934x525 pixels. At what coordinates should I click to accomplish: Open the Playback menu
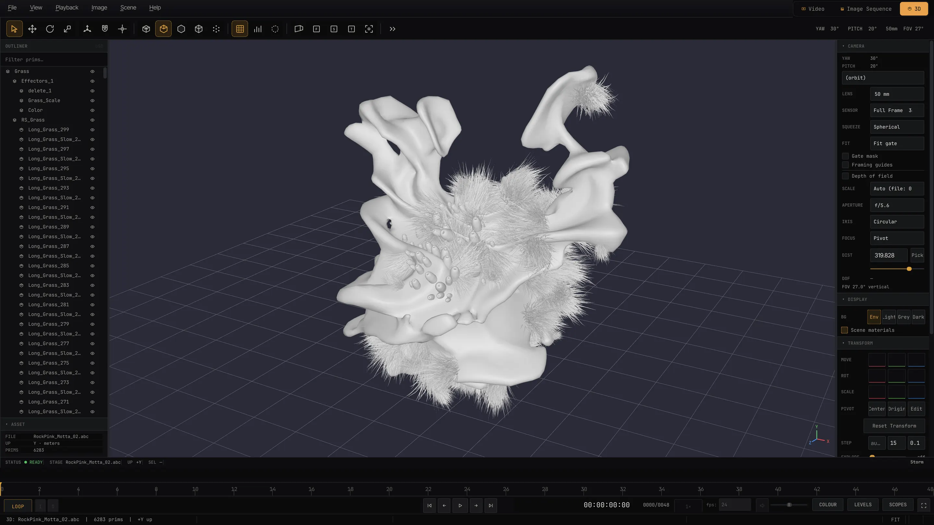67,7
